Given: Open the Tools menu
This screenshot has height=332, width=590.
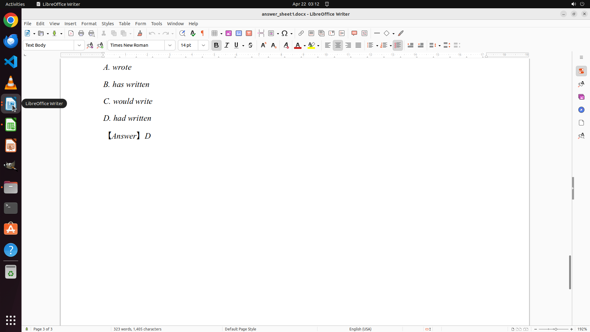Looking at the screenshot, I should tap(156, 23).
